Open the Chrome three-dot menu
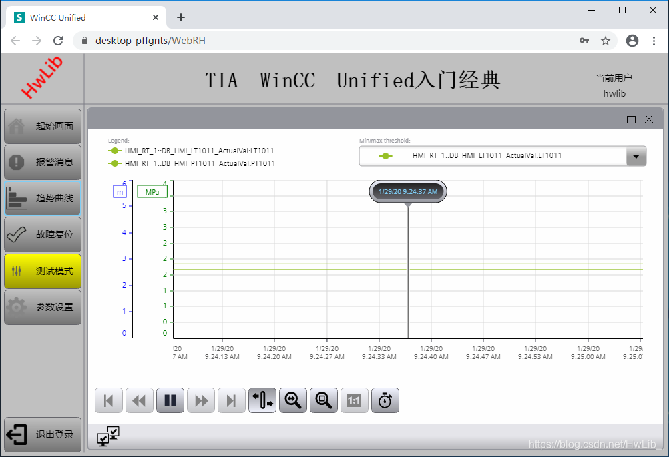The width and height of the screenshot is (669, 457). click(654, 41)
